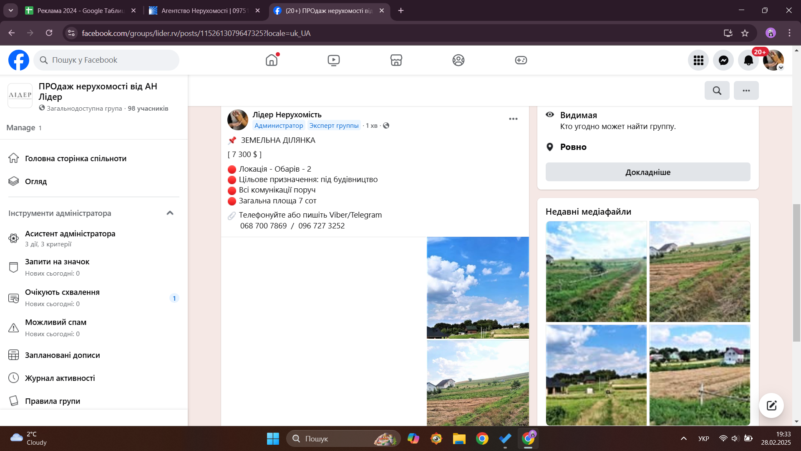Collapse Інструменти адміністратора section
Screen dimensions: 801x451
[170, 213]
